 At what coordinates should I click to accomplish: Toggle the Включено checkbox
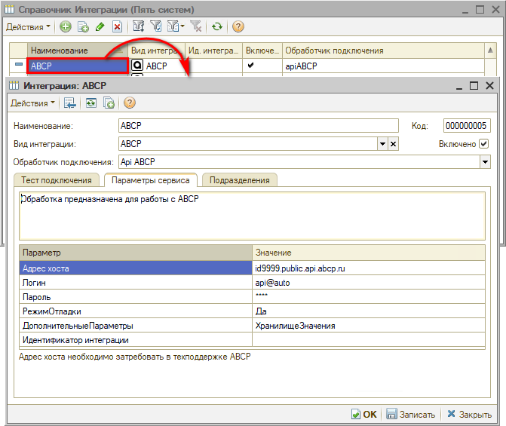483,143
